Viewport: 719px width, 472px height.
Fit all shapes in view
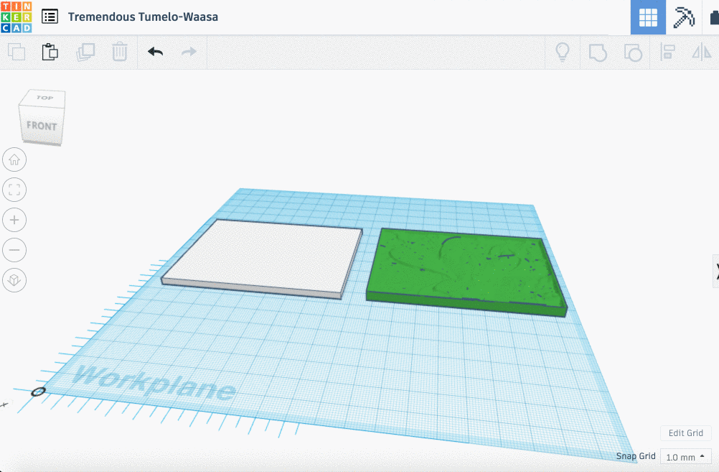(x=14, y=190)
